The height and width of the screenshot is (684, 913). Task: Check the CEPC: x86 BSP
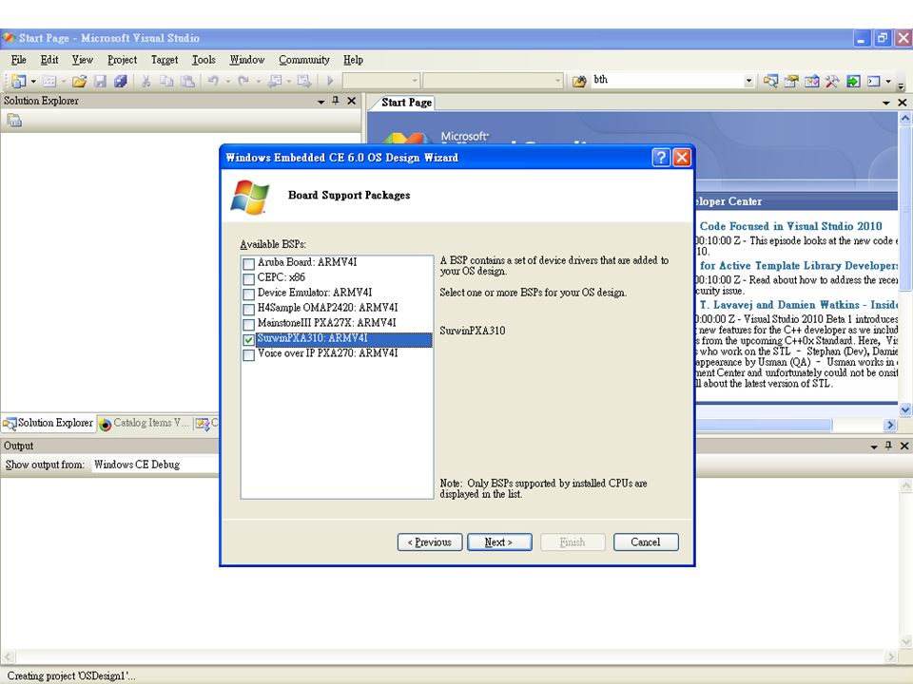pyautogui.click(x=248, y=278)
